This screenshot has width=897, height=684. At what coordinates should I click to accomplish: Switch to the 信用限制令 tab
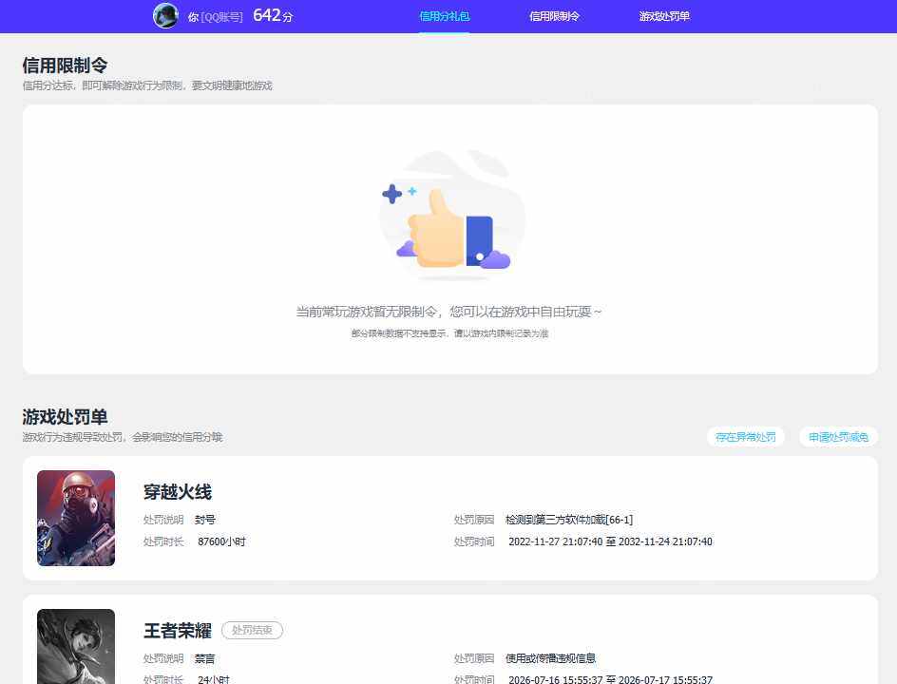[x=554, y=16]
